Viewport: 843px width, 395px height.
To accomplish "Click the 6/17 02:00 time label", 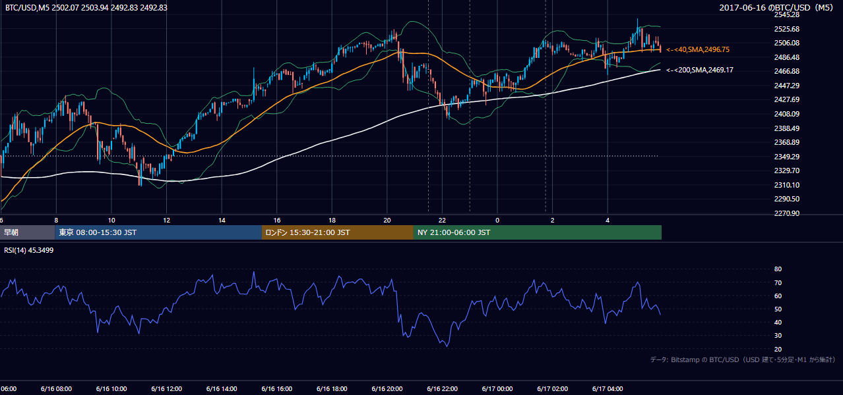I will [552, 389].
